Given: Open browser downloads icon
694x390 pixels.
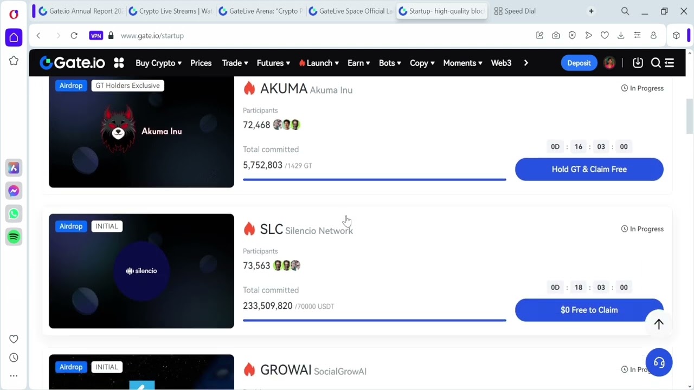Looking at the screenshot, I should 621,35.
